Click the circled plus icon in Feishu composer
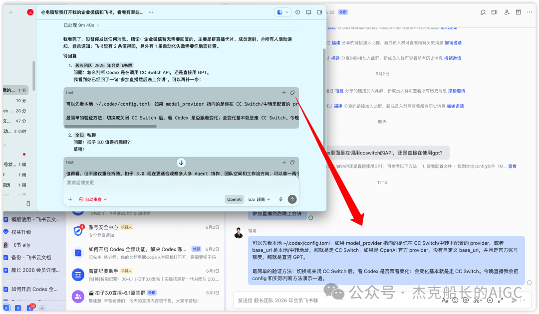This screenshot has width=539, height=314. click(490, 300)
